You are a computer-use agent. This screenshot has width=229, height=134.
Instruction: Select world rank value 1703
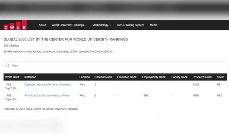click(x=8, y=95)
